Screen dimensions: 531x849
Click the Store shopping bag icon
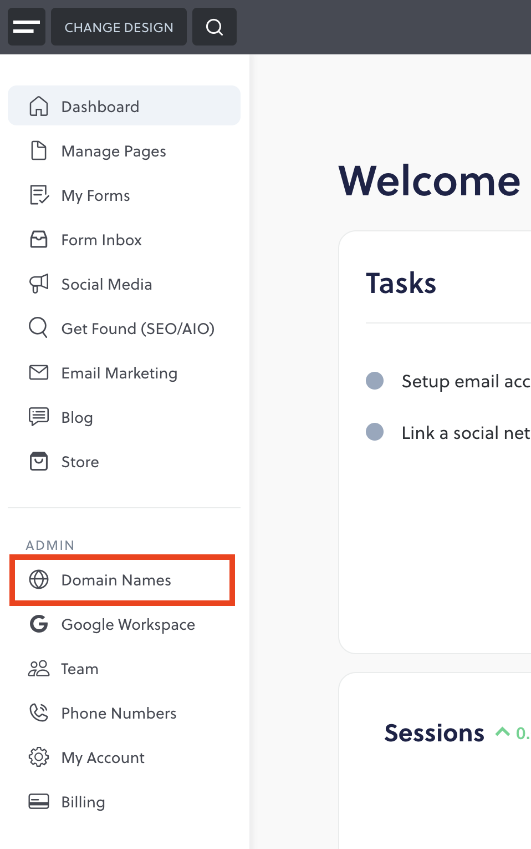tap(39, 461)
